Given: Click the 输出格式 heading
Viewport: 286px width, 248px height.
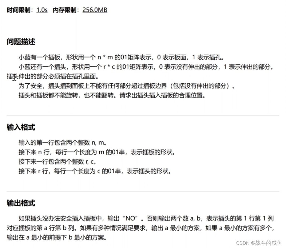Looking at the screenshot, I should [21, 203].
